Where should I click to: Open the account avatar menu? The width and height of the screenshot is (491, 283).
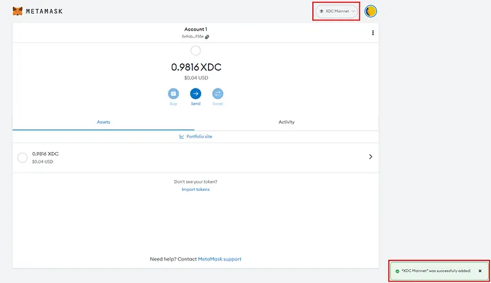pyautogui.click(x=371, y=11)
